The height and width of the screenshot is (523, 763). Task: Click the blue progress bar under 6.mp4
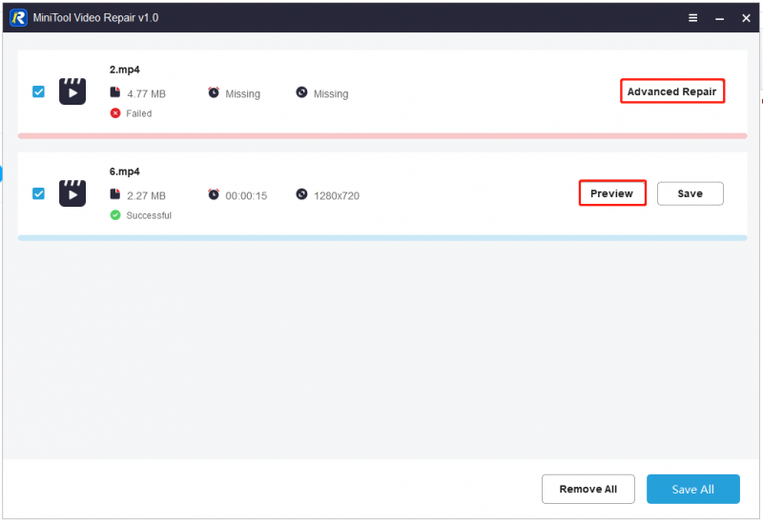coord(382,238)
